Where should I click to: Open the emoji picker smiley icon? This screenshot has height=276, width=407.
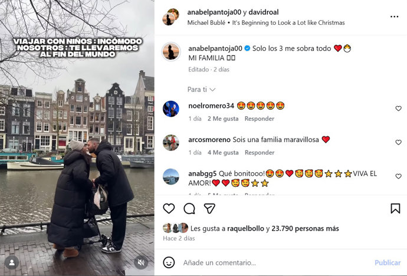(x=169, y=262)
